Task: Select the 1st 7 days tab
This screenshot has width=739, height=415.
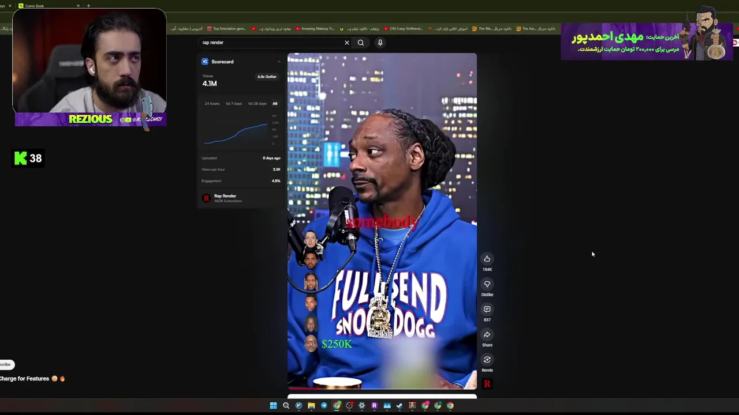Action: pos(233,104)
